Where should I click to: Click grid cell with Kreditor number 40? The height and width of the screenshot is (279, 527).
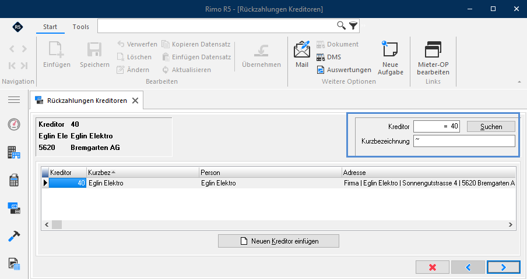[68, 183]
